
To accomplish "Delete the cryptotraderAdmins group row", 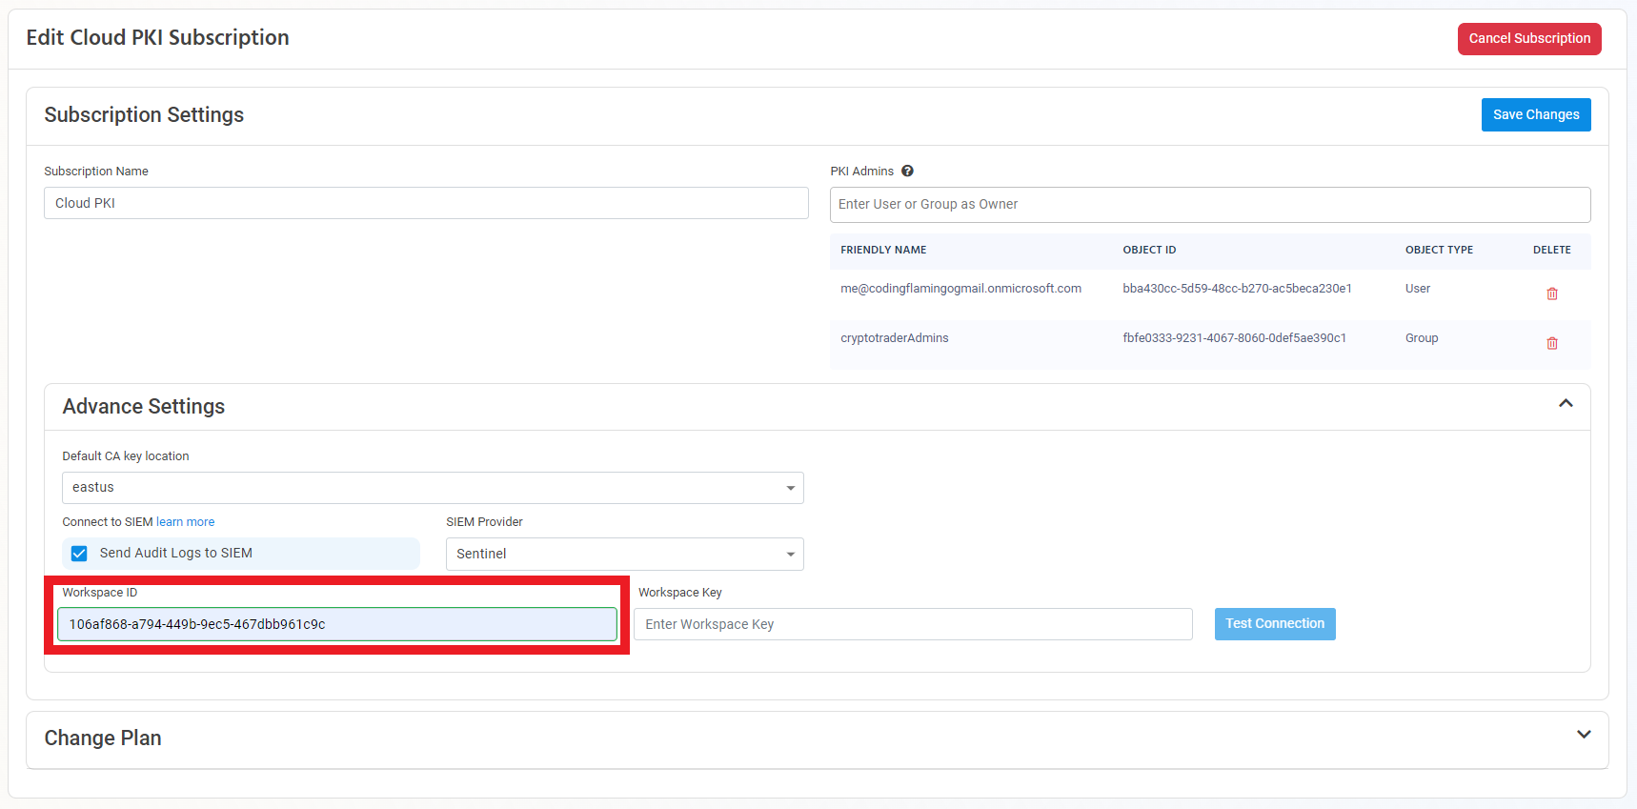I will (x=1552, y=343).
